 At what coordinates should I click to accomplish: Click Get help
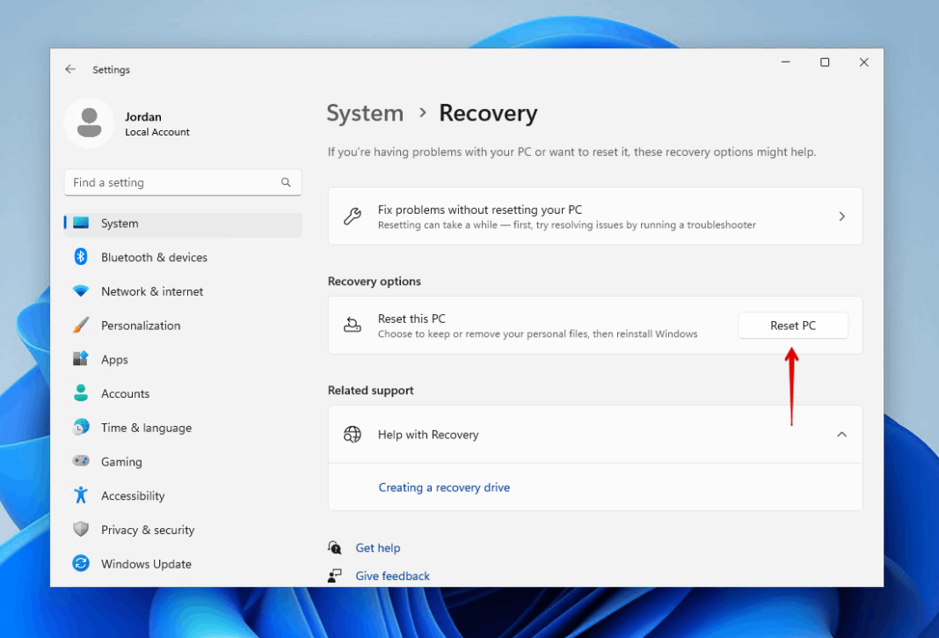coord(378,547)
